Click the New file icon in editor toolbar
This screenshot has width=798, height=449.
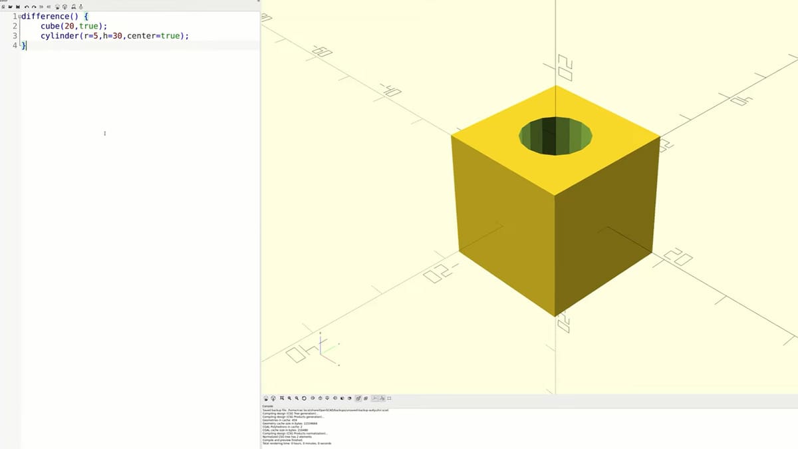click(x=3, y=7)
